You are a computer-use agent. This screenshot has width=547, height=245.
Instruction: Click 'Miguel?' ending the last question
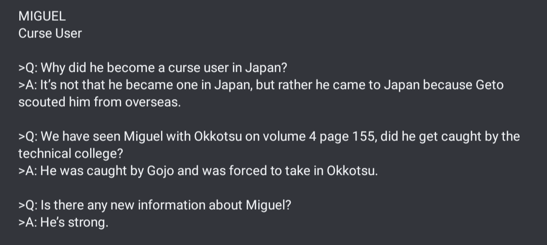click(268, 205)
